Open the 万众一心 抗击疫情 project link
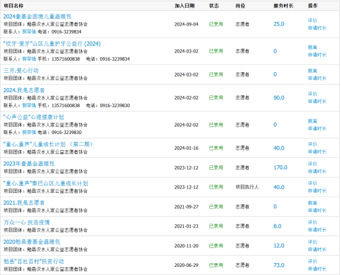Screen dimensions: 341x275 click(26, 222)
